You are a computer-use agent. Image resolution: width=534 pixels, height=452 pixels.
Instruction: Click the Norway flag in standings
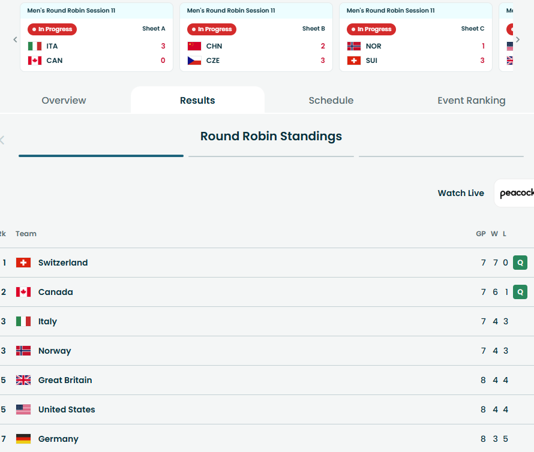pos(23,351)
